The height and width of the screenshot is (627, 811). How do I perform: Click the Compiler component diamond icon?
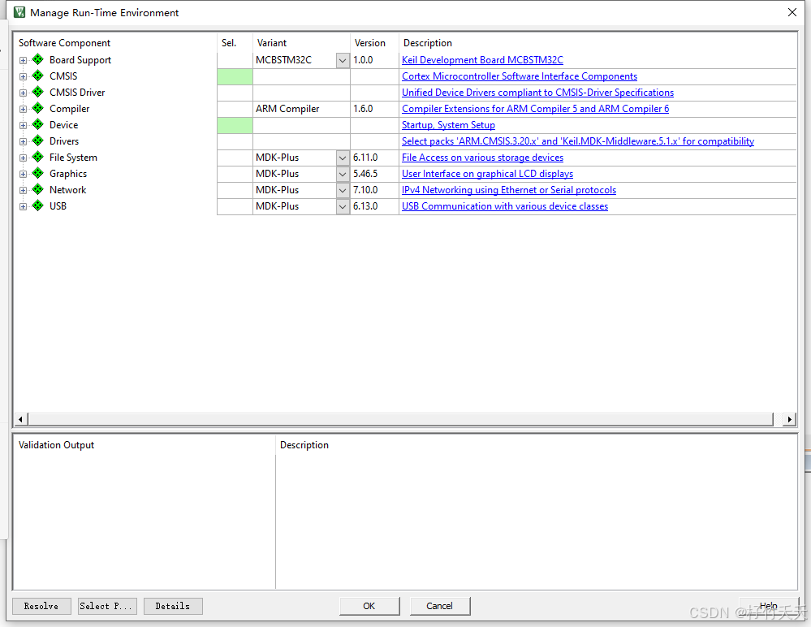tap(38, 109)
